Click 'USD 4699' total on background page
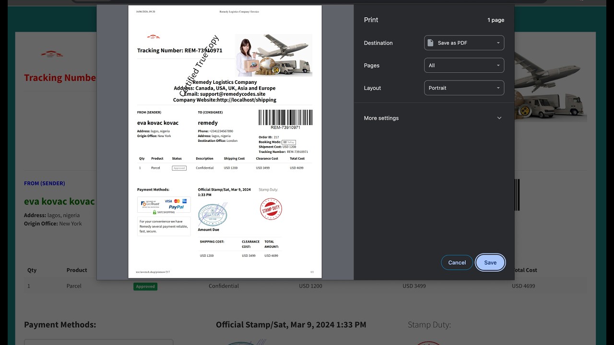Screen dimensions: 614x345 tap(523, 286)
